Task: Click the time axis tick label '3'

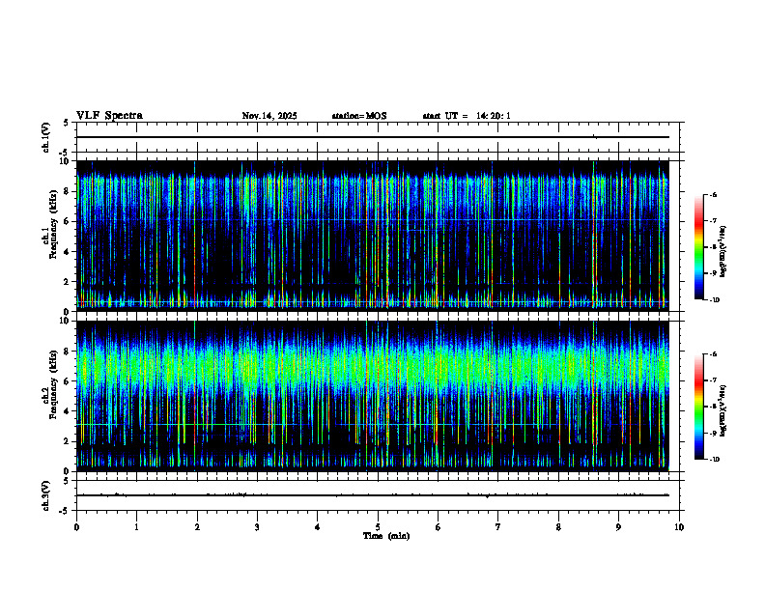Action: [x=257, y=527]
